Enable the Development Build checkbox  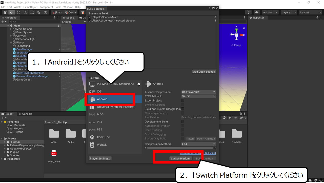183,121
